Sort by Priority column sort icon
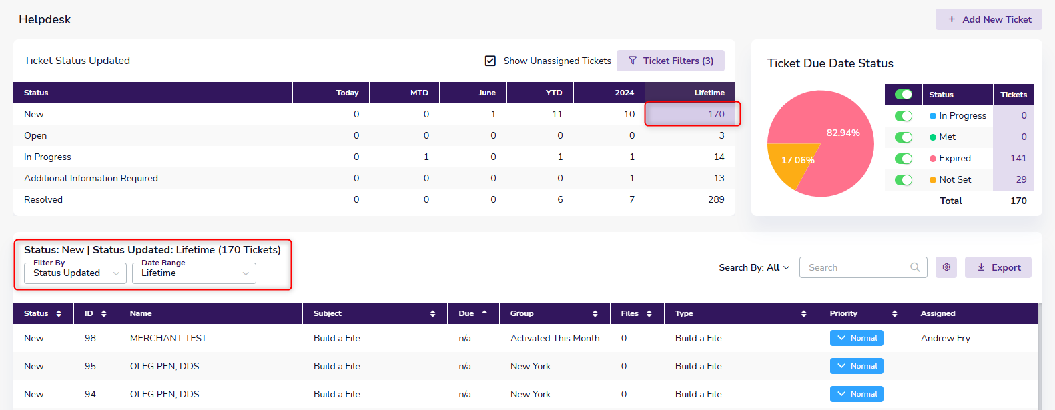 894,314
